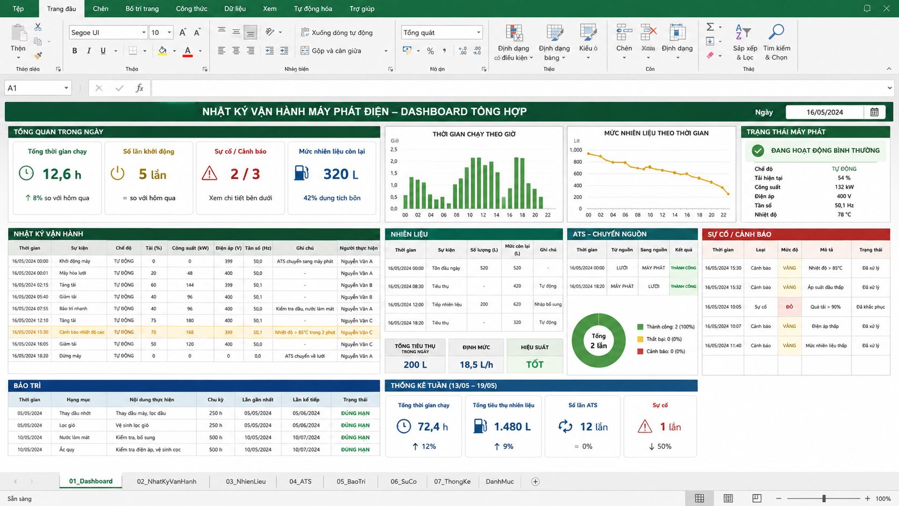The width and height of the screenshot is (899, 506).
Task: Add a new sheet with plus button
Action: [535, 482]
